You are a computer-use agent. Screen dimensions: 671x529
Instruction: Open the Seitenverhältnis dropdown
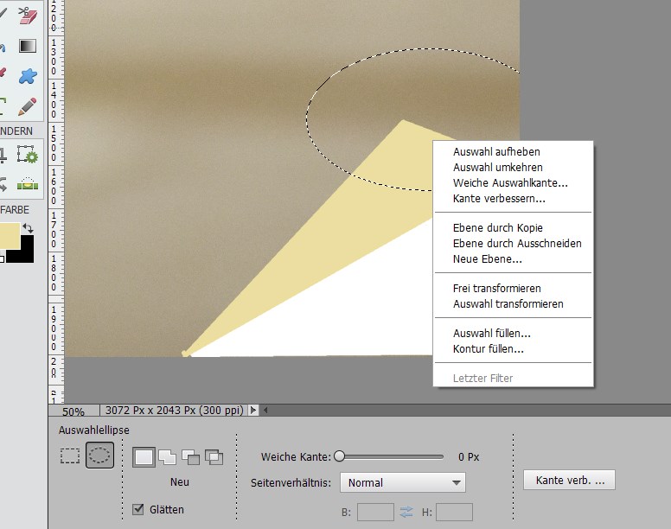point(403,482)
